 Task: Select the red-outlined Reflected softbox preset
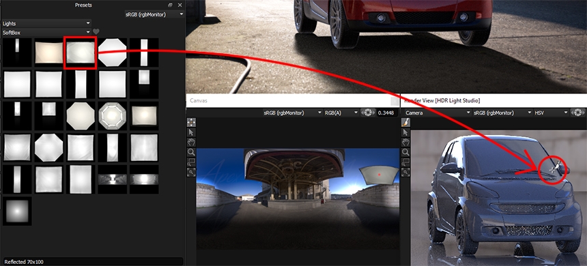click(x=81, y=53)
